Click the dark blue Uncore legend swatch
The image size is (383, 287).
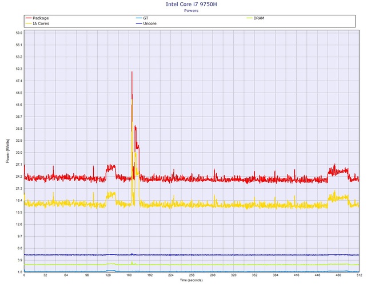(x=139, y=23)
